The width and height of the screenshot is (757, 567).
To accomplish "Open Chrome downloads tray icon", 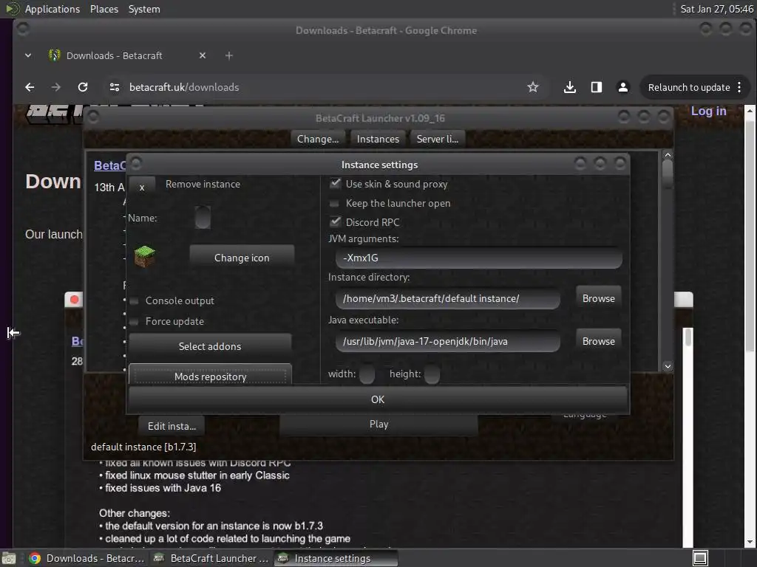I will coord(570,87).
